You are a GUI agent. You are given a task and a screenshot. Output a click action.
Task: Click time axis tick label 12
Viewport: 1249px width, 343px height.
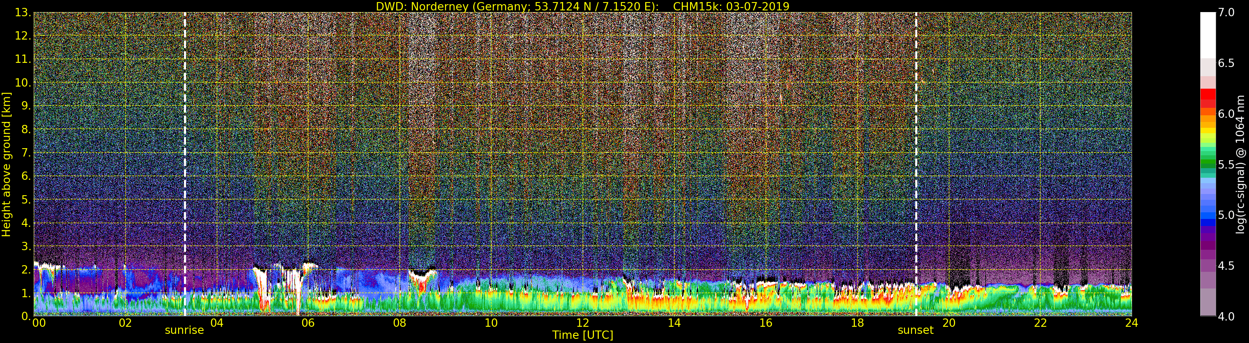click(583, 323)
